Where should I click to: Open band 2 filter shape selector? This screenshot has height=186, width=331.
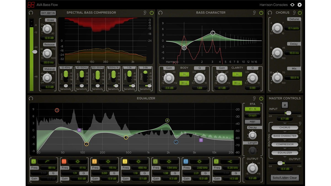click(108, 161)
